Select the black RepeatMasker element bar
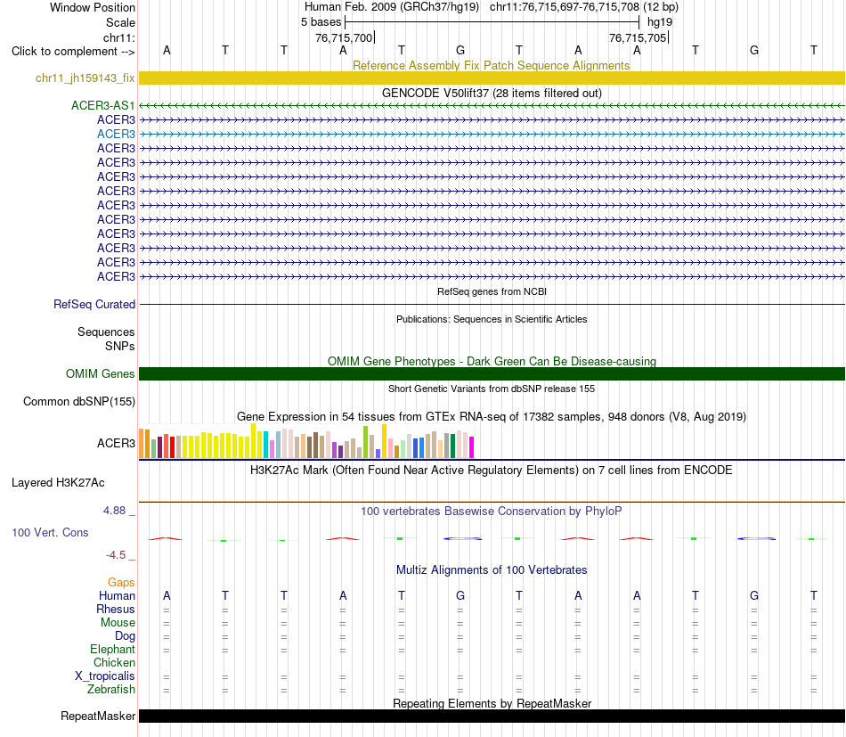 tap(492, 716)
